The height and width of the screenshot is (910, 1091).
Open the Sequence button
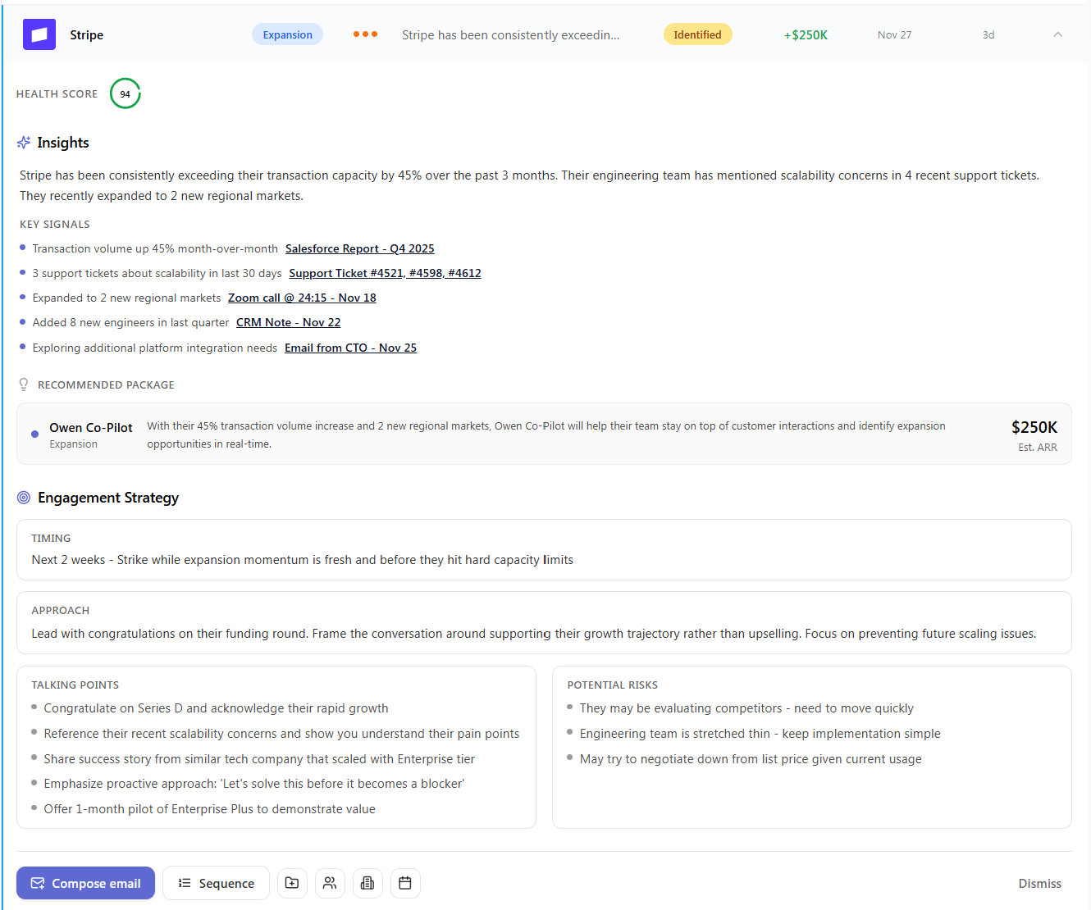[216, 883]
